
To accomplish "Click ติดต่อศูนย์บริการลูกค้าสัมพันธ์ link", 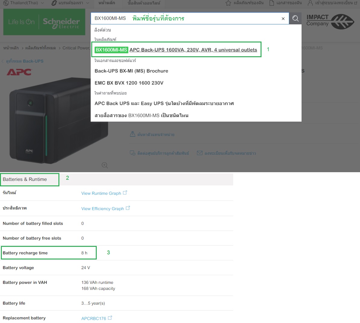I will 163,153.
